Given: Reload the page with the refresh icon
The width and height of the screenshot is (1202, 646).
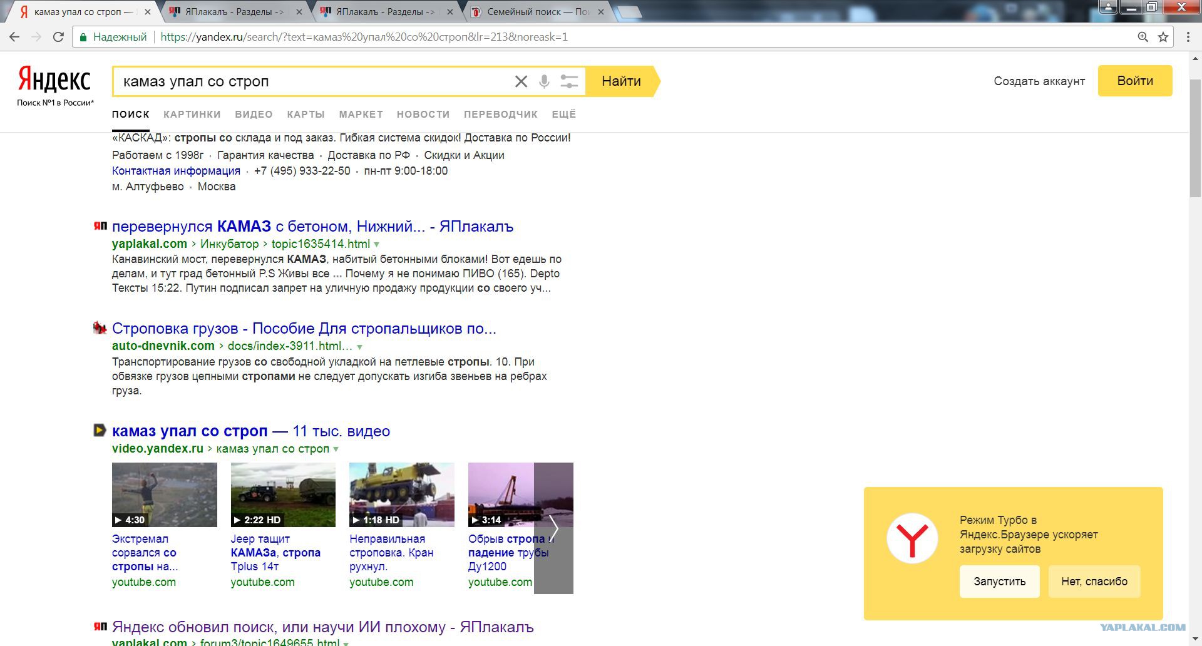Looking at the screenshot, I should (x=58, y=37).
